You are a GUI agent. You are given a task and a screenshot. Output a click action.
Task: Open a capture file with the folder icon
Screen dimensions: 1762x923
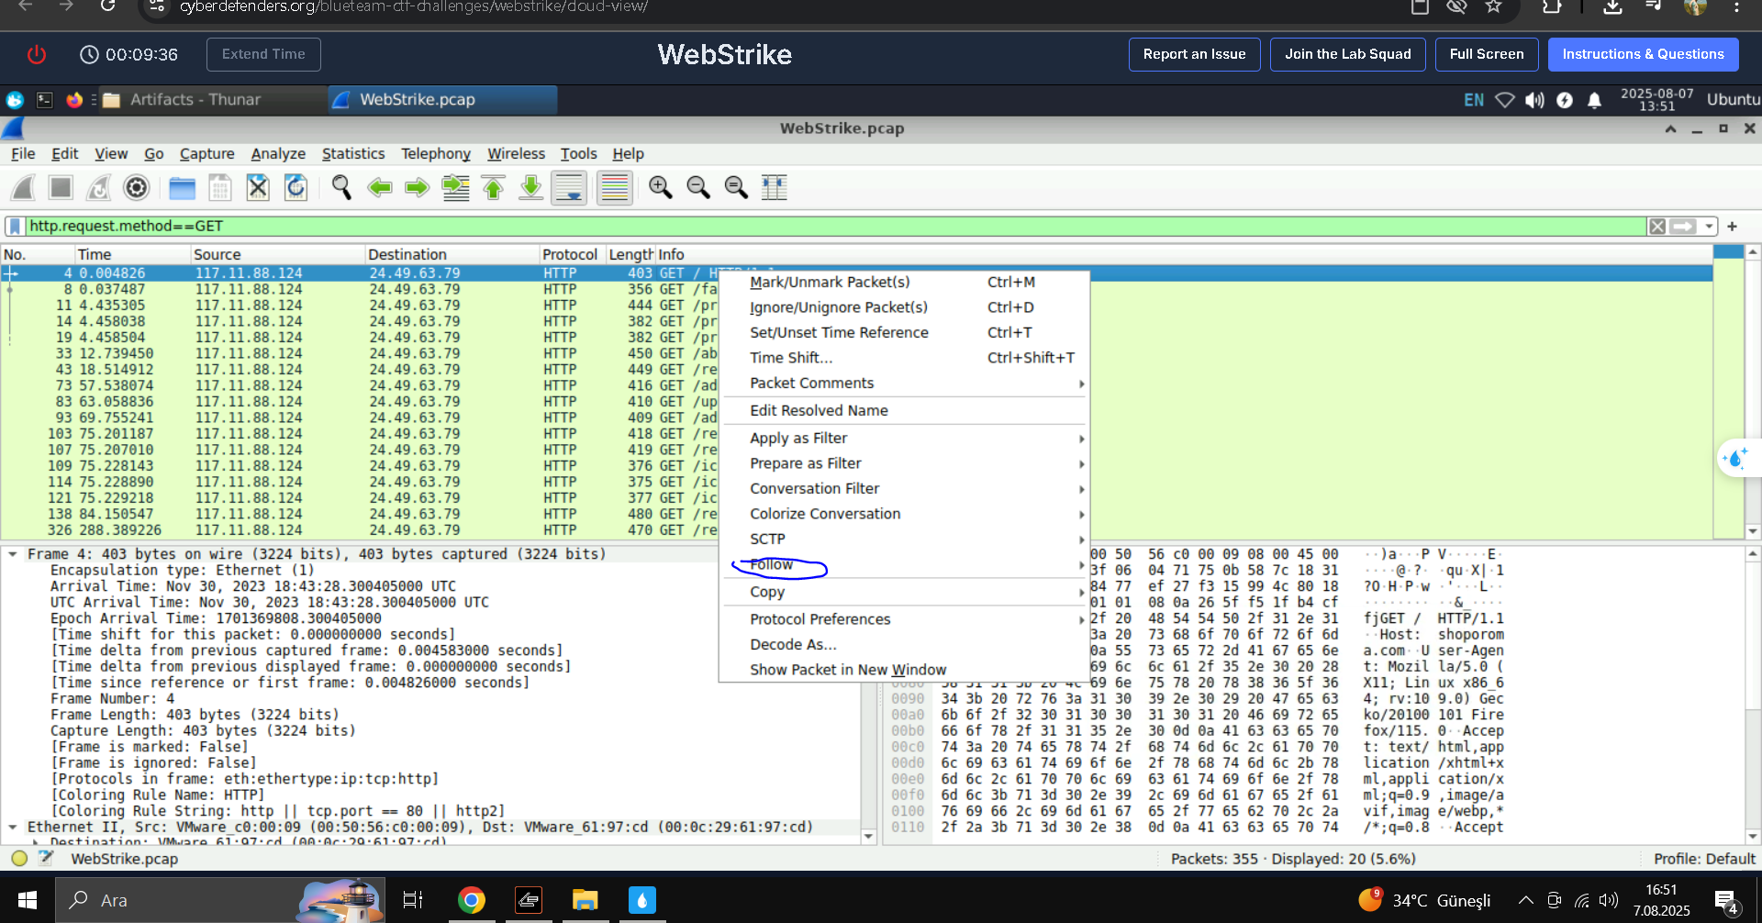pos(183,188)
